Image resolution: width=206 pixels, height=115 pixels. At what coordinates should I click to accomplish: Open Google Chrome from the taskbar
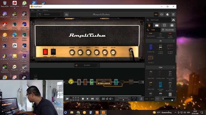[78, 112]
